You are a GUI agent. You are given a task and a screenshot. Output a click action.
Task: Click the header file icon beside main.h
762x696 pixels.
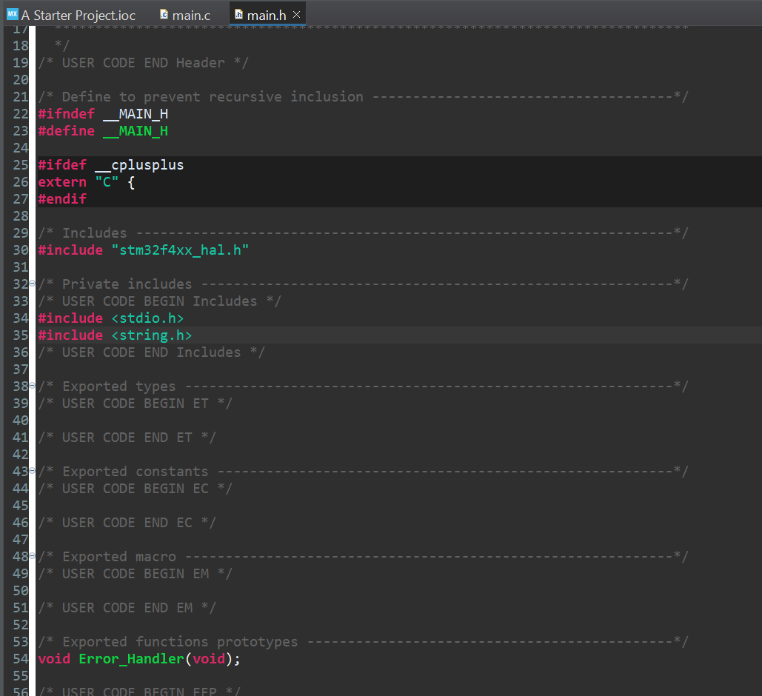click(238, 15)
